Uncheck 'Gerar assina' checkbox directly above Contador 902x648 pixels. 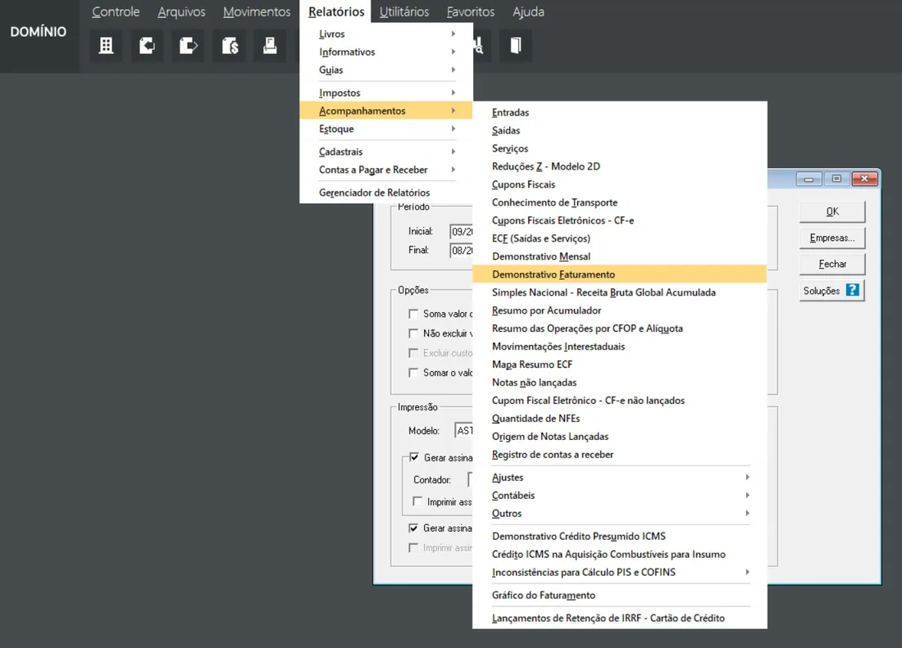tap(414, 457)
